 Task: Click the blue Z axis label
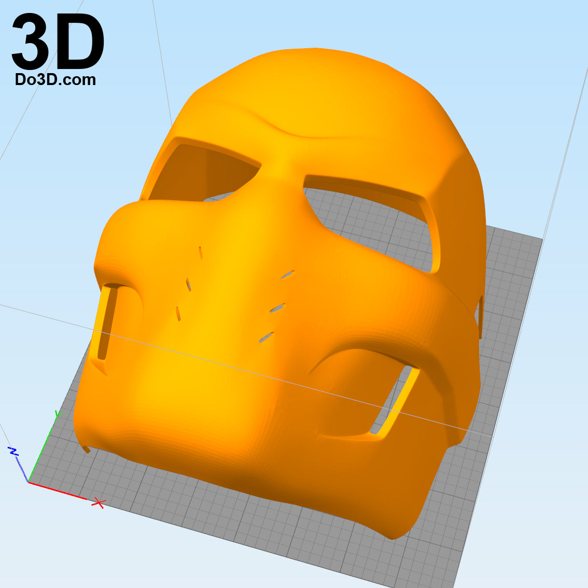click(13, 452)
